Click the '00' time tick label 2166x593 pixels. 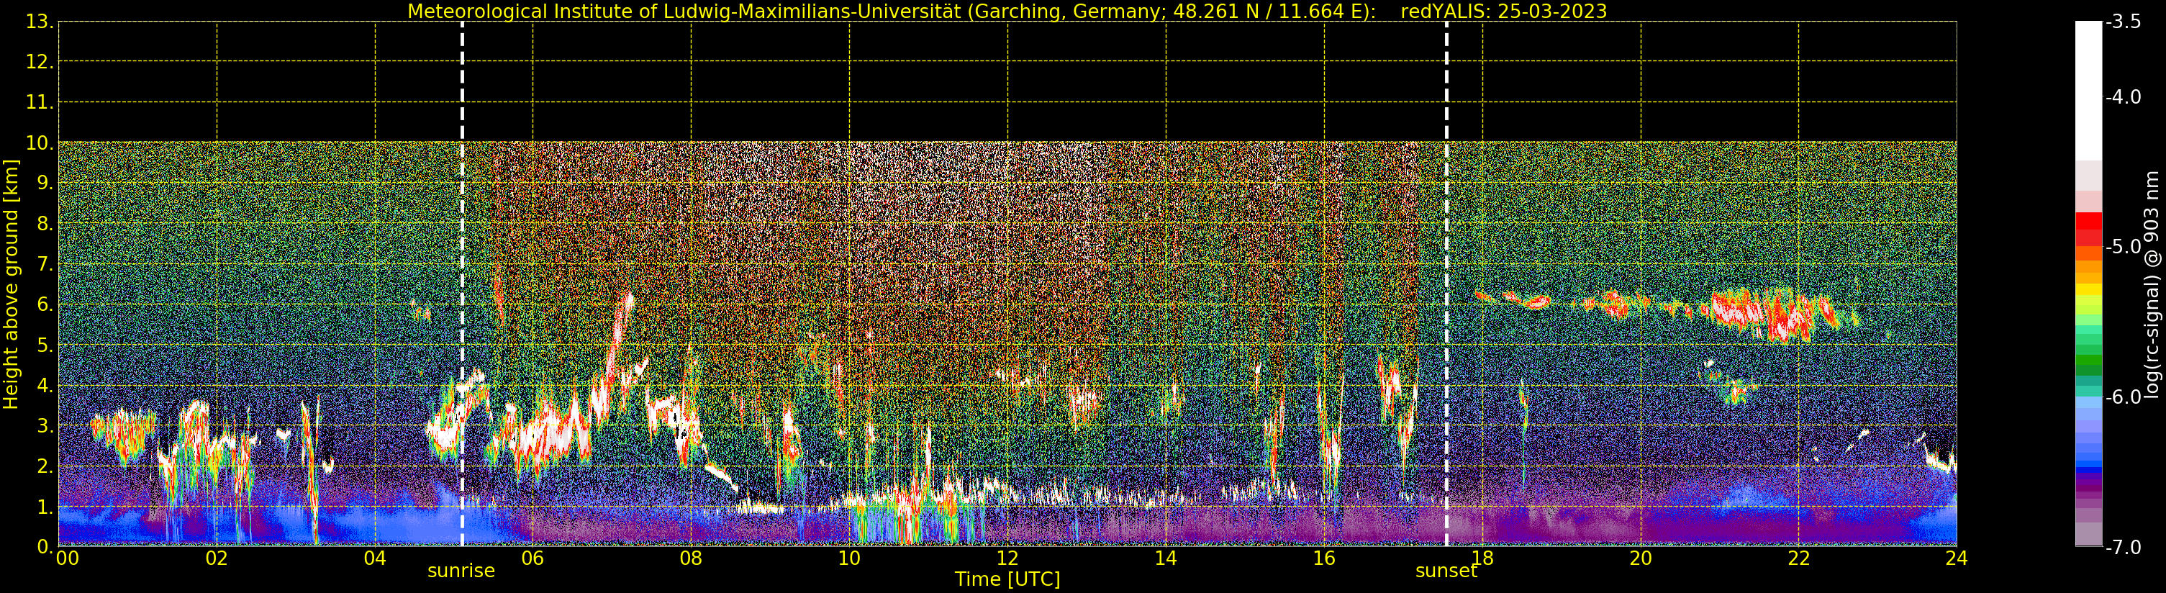pyautogui.click(x=67, y=558)
